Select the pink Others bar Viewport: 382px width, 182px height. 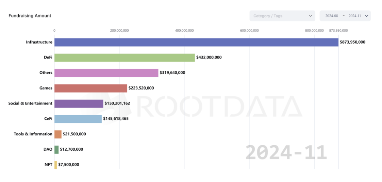click(106, 73)
